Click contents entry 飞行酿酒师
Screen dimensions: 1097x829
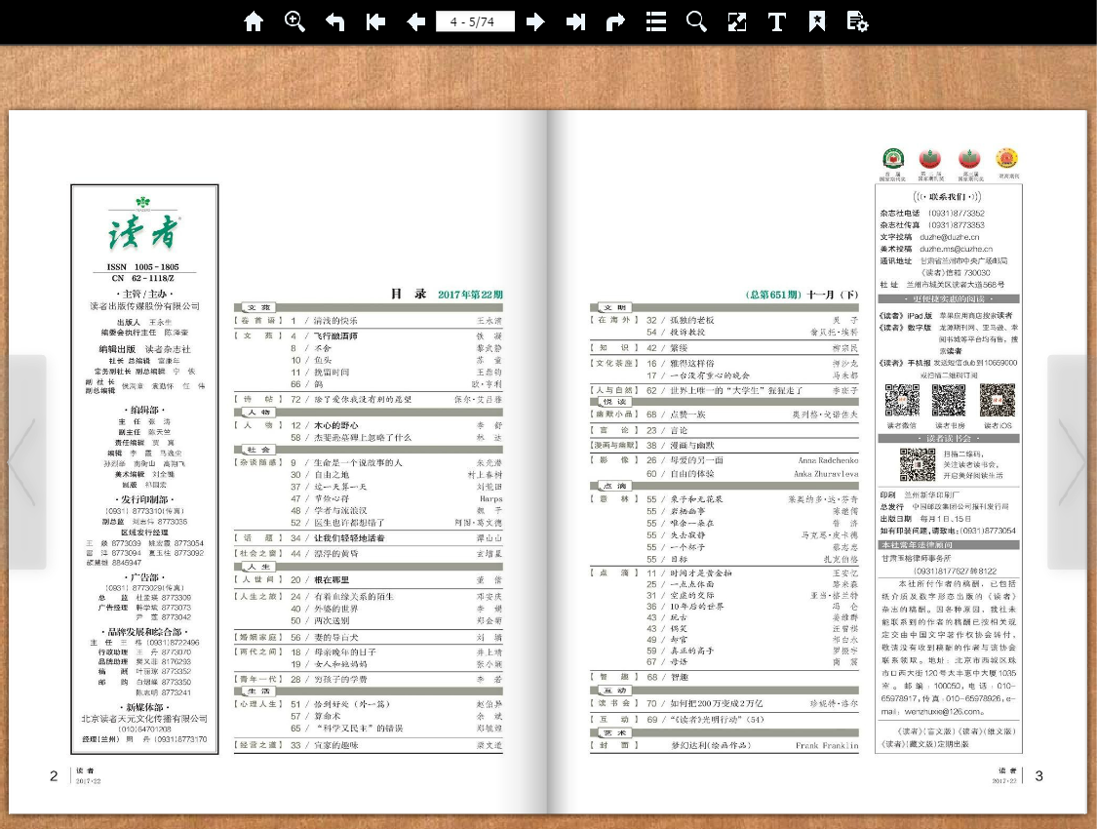coord(335,336)
